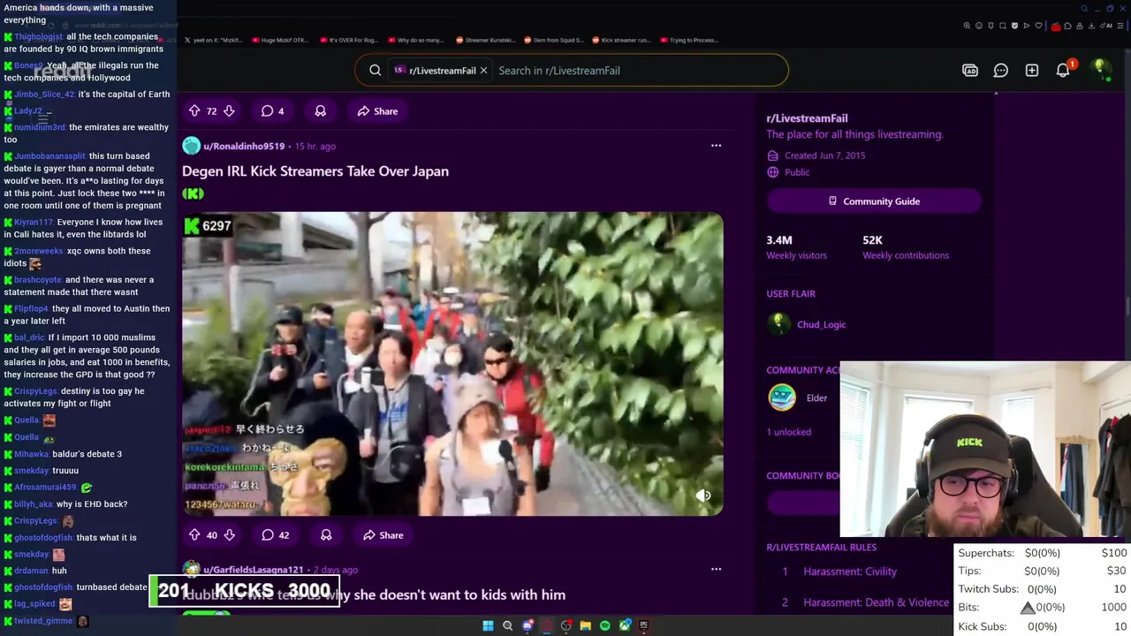Click the Kick flair badge under post title

point(193,193)
